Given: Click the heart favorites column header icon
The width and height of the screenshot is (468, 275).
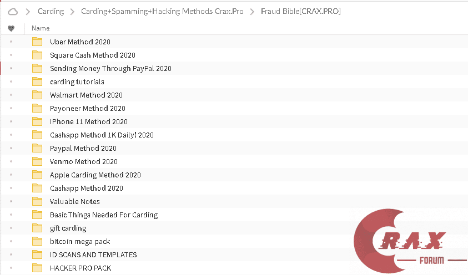Looking at the screenshot, I should [x=11, y=28].
